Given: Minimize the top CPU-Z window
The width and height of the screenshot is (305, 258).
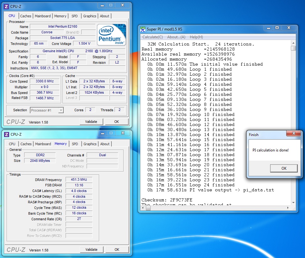Looking at the screenshot, I should tap(102, 5).
